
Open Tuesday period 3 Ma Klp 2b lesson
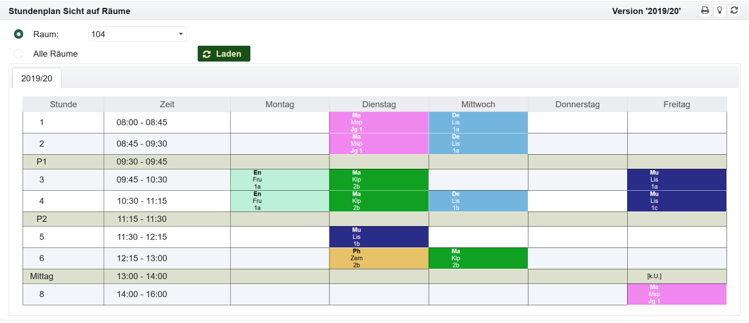click(379, 180)
